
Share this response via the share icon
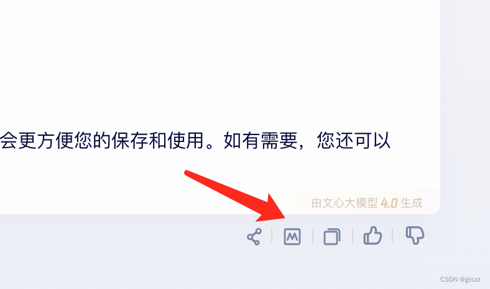[254, 237]
